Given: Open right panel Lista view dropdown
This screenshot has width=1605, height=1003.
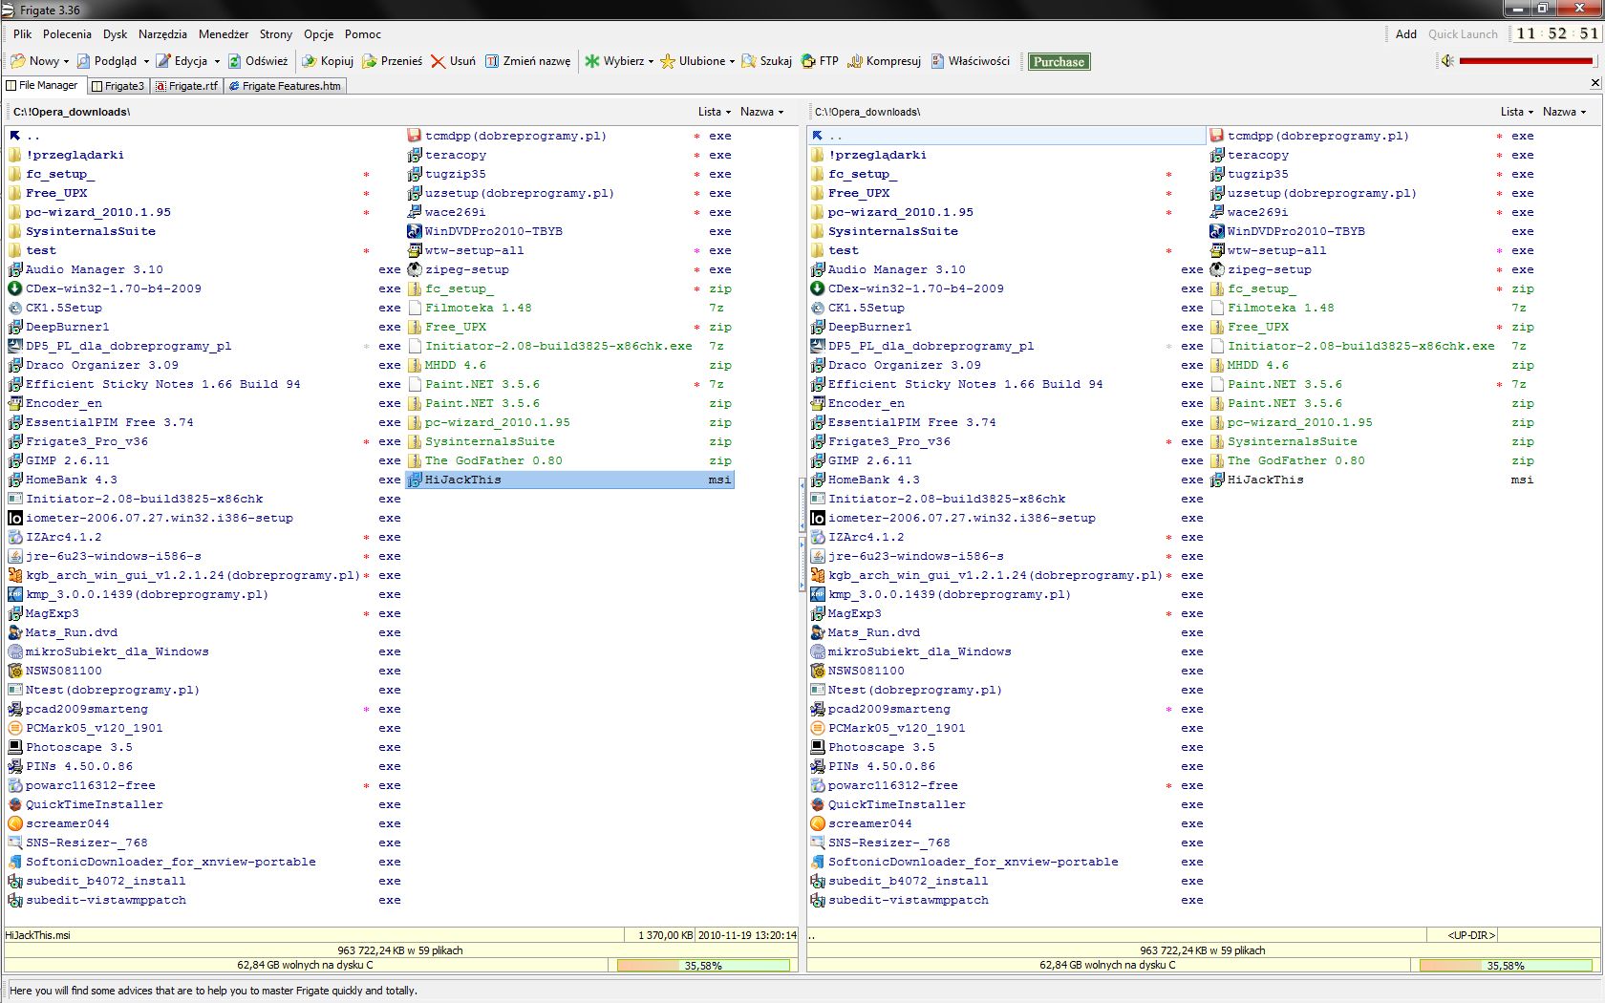Looking at the screenshot, I should tap(1516, 112).
